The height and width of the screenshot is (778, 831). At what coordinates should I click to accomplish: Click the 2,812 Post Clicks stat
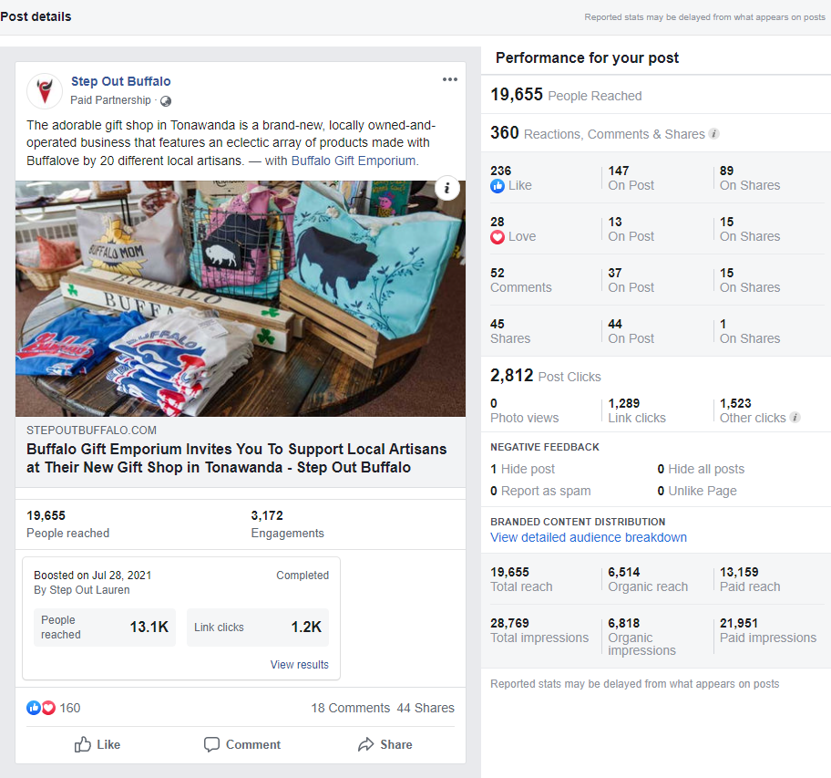coord(545,376)
